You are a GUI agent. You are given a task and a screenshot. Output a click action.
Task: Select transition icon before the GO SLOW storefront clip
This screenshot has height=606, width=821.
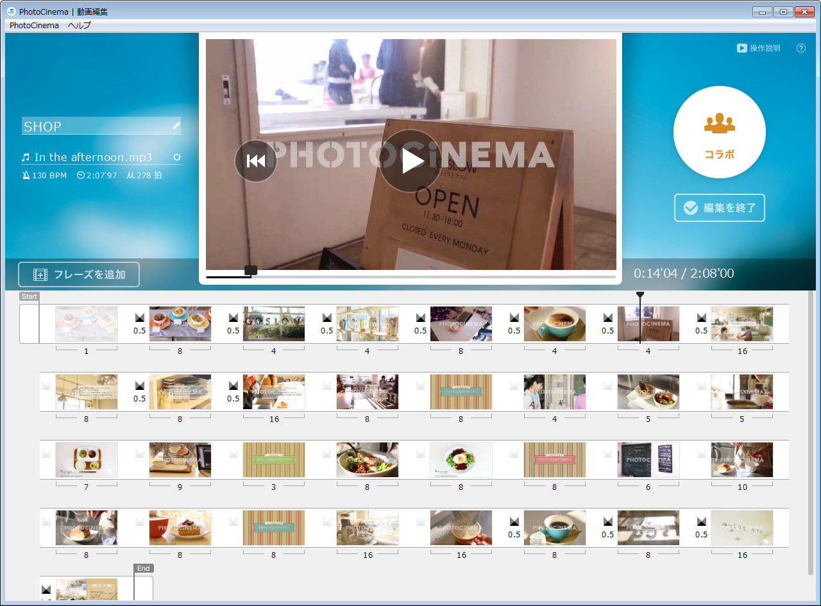tap(233, 317)
